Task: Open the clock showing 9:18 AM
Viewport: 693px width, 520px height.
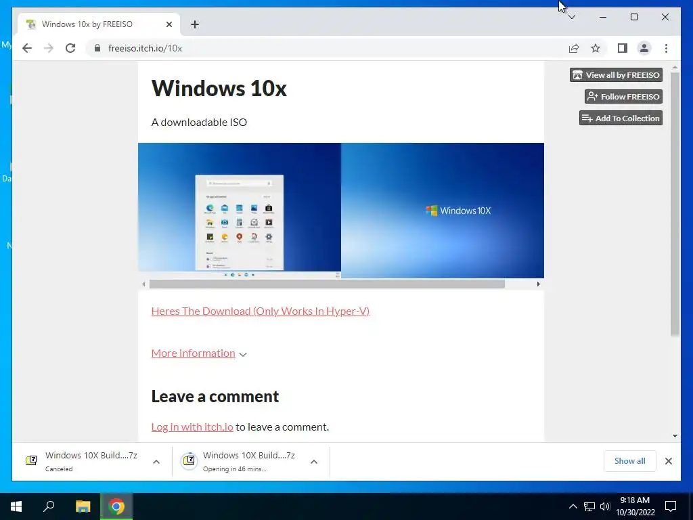Action: [635, 506]
